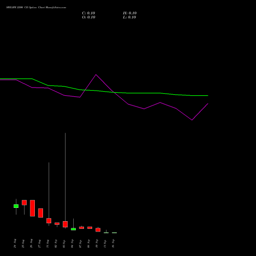Select the red candlestick body for 07 Sep
The width and height of the screenshot is (256, 256).
point(81,228)
